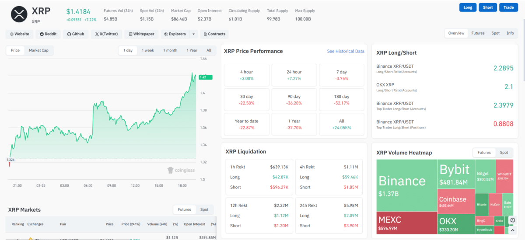The image size is (525, 240).
Task: Click the blue Trade button
Action: click(x=509, y=7)
